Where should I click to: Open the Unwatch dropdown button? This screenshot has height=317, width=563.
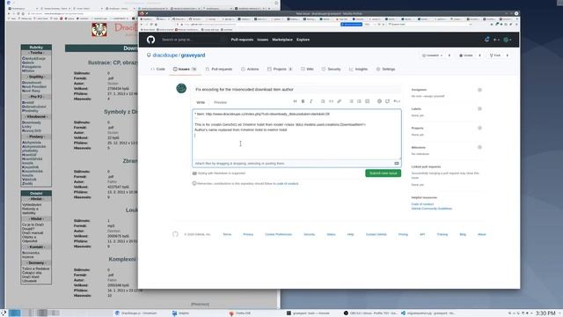point(432,55)
